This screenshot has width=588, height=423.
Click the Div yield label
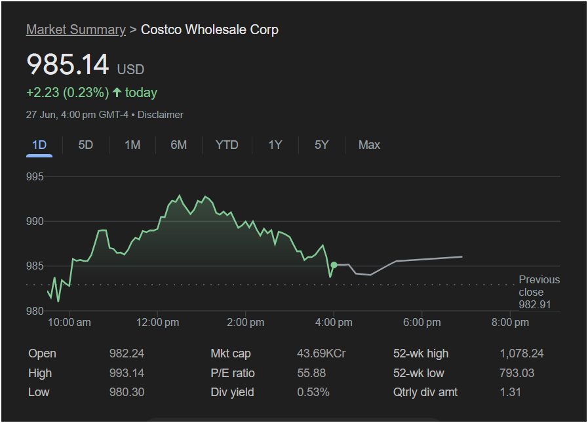(232, 392)
